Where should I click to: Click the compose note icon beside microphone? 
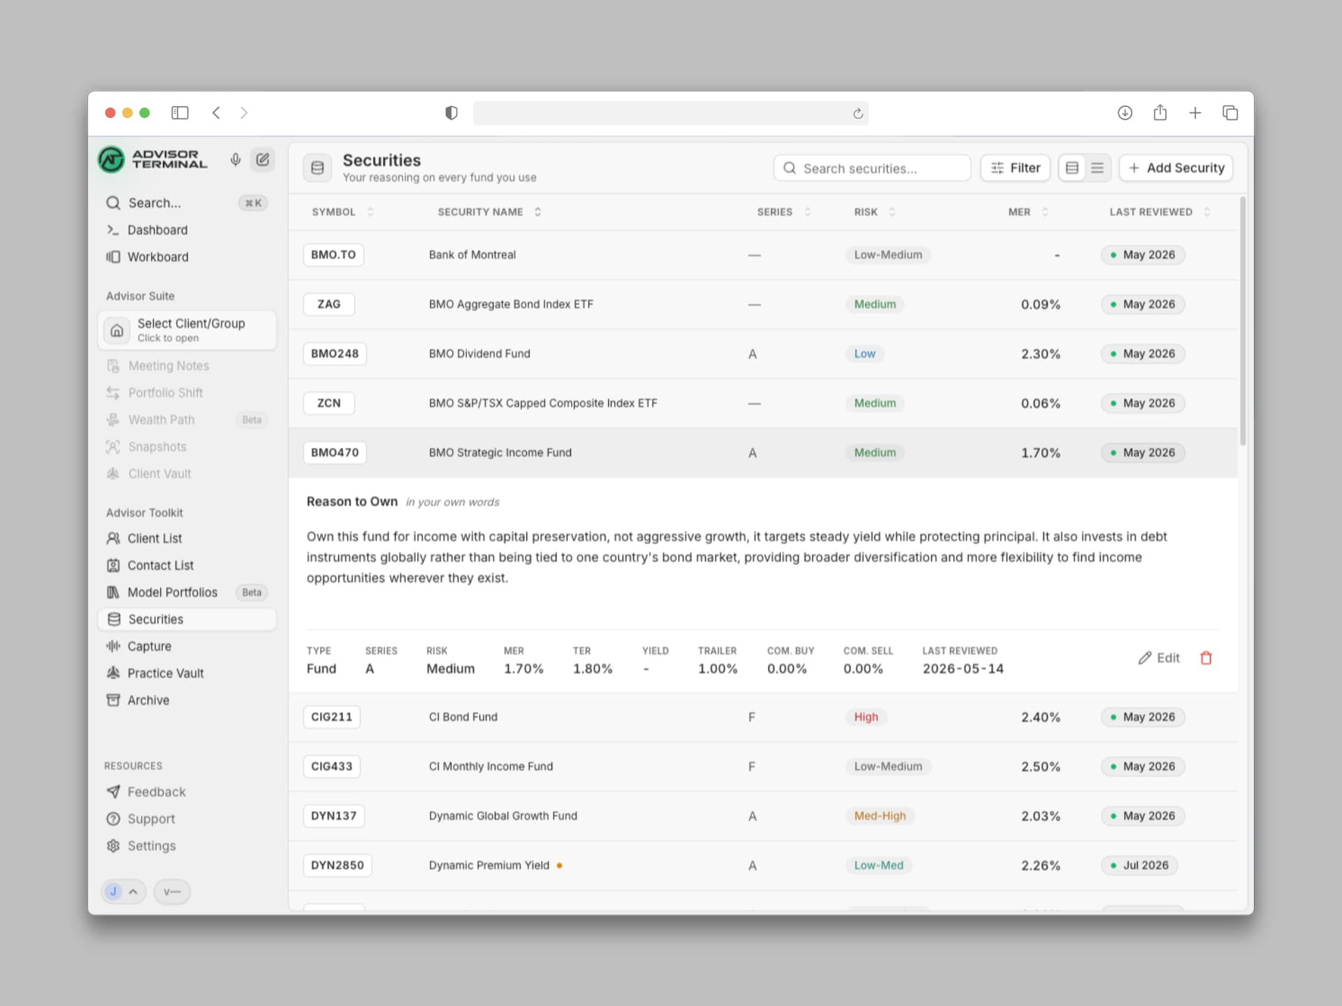pos(263,160)
